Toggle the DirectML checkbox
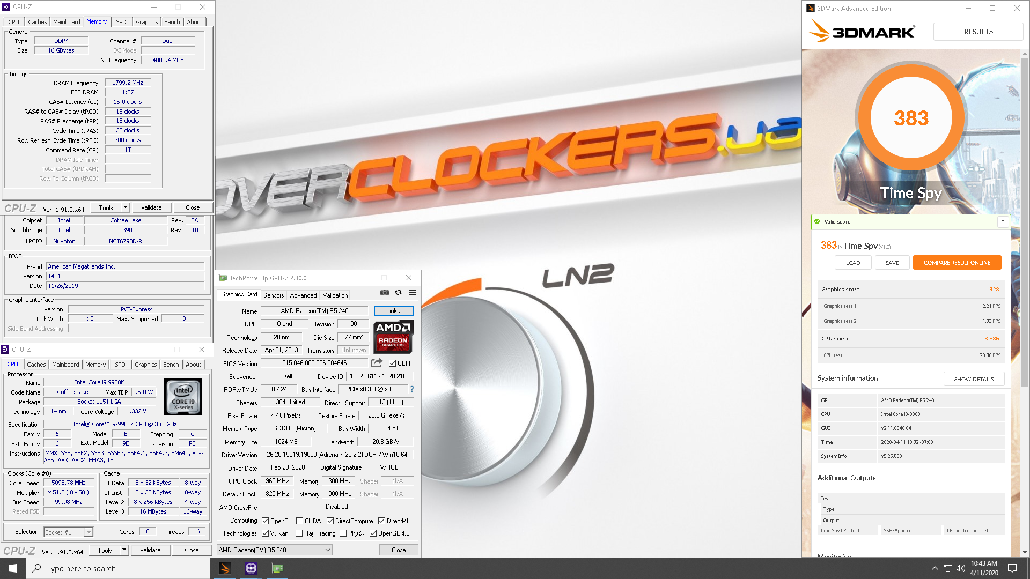This screenshot has width=1030, height=579. coord(381,521)
